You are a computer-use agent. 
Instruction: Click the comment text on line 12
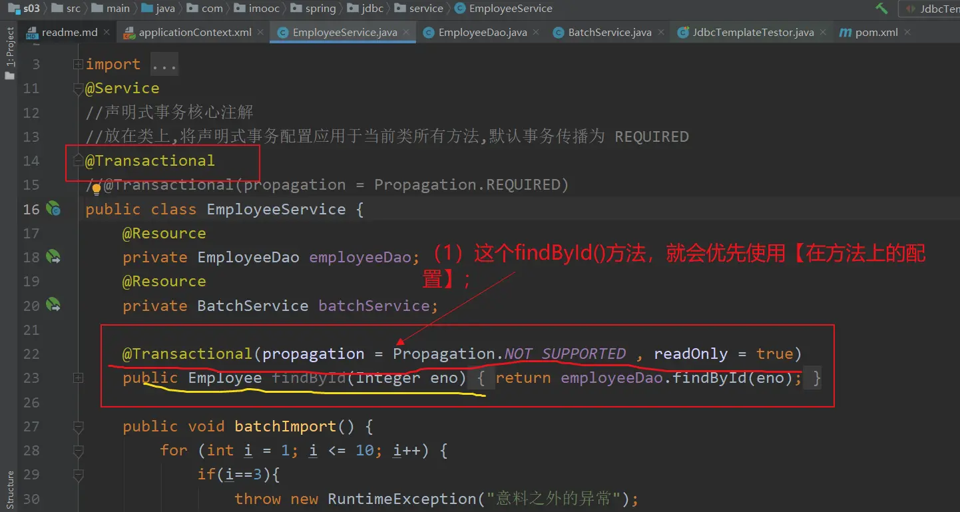(170, 113)
